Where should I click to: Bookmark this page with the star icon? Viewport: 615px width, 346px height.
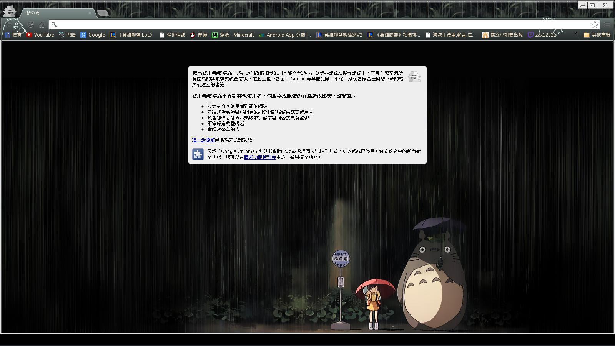click(x=595, y=25)
